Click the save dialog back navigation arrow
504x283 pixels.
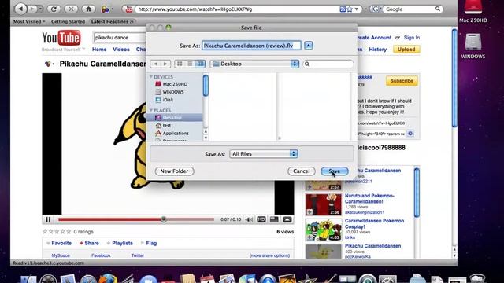coord(156,64)
